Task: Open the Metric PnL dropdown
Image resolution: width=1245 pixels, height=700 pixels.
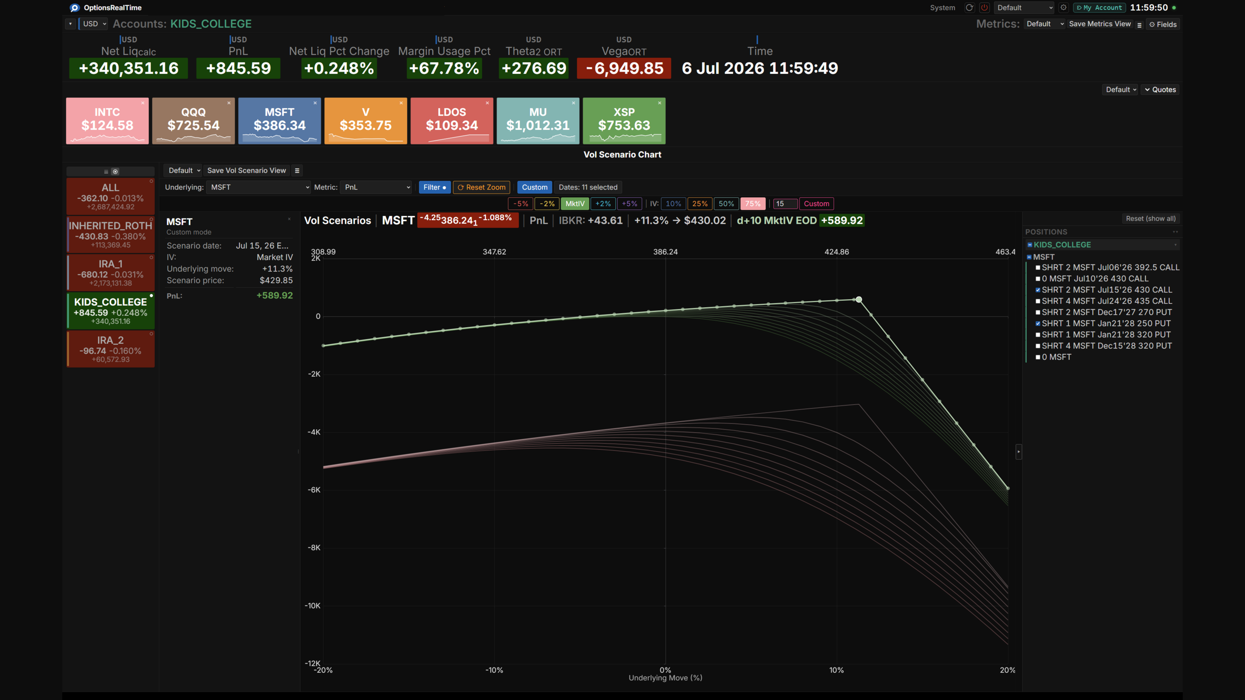Action: pyautogui.click(x=376, y=187)
